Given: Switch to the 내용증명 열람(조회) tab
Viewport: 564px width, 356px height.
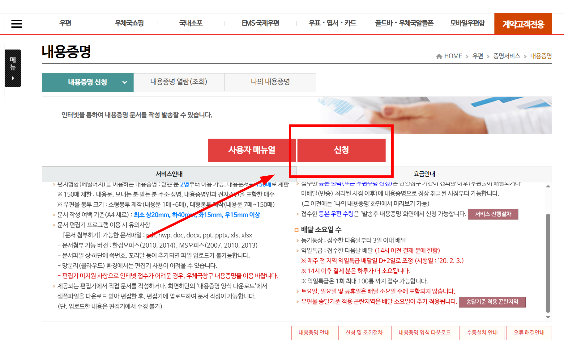Looking at the screenshot, I should coord(179,82).
